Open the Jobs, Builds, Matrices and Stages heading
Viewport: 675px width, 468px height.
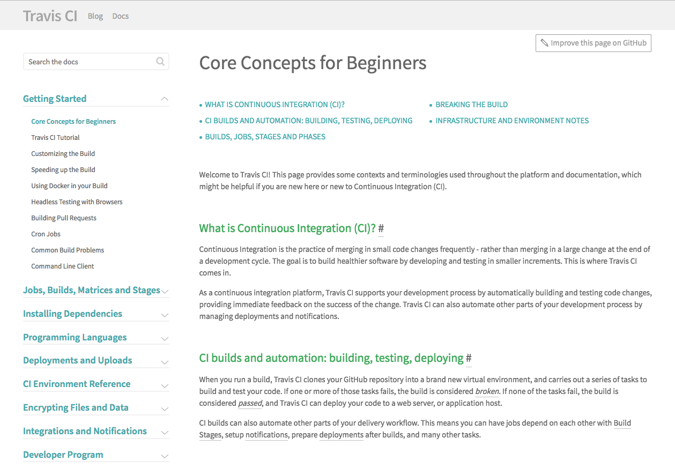coord(92,290)
